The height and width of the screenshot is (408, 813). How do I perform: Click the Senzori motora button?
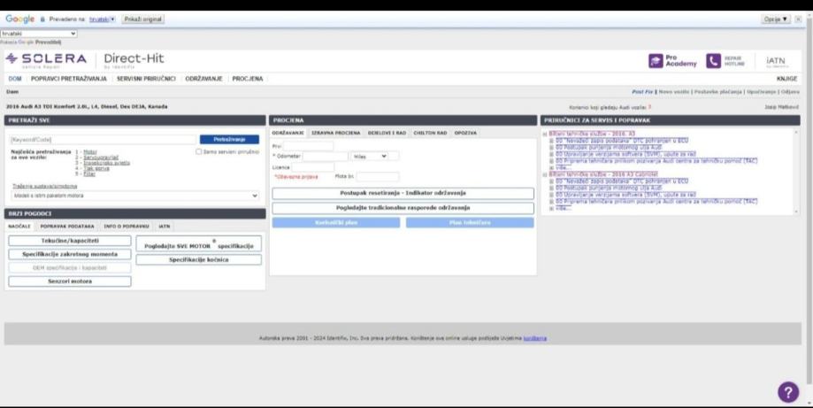point(70,281)
